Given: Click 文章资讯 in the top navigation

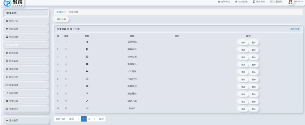Looking at the screenshot, I should 276,2.
